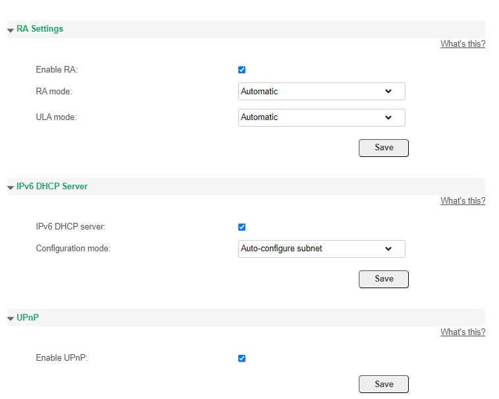This screenshot has width=499, height=399.
Task: Open What's this? help for RA Settings
Action: (463, 44)
